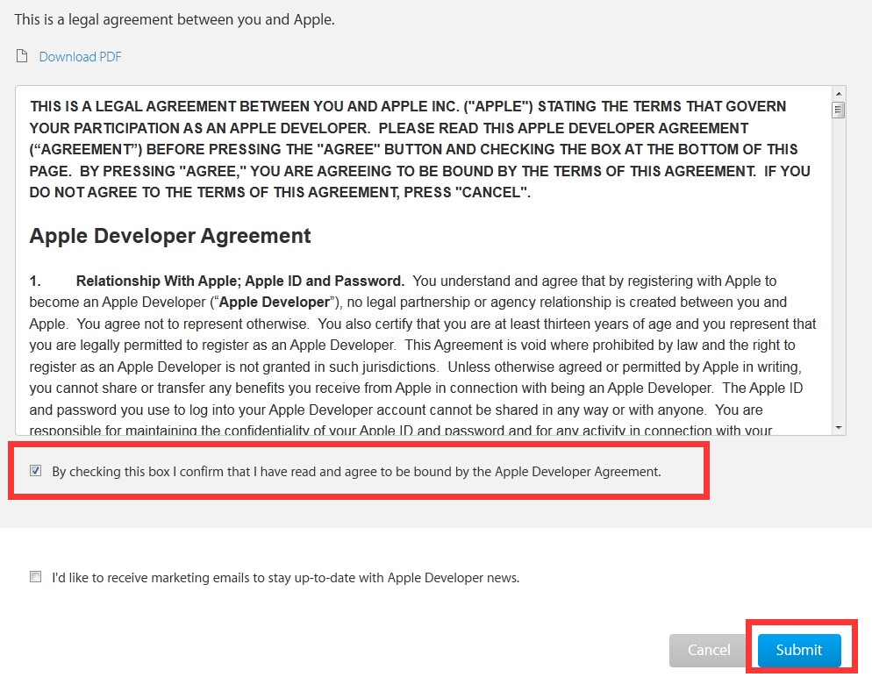Click 'Relationship With Apple; Apple ID and Password.' text
The image size is (872, 677).
pos(240,281)
